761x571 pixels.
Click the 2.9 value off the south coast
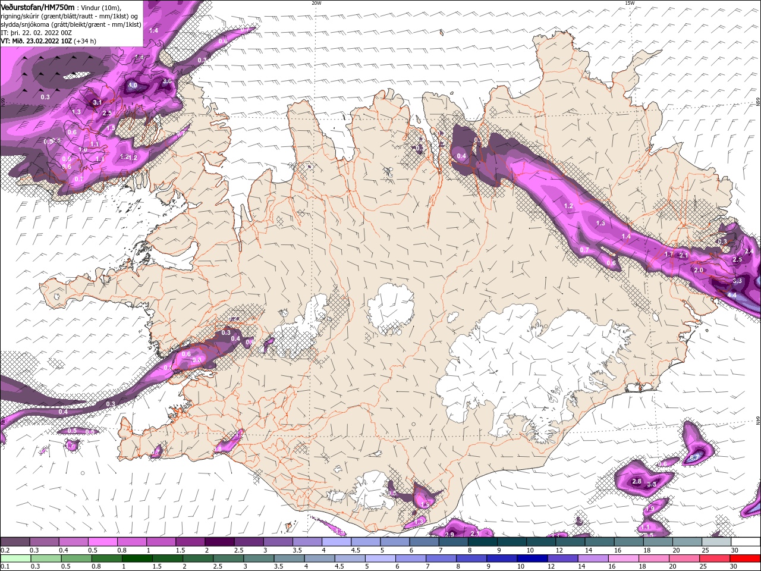tap(449, 535)
